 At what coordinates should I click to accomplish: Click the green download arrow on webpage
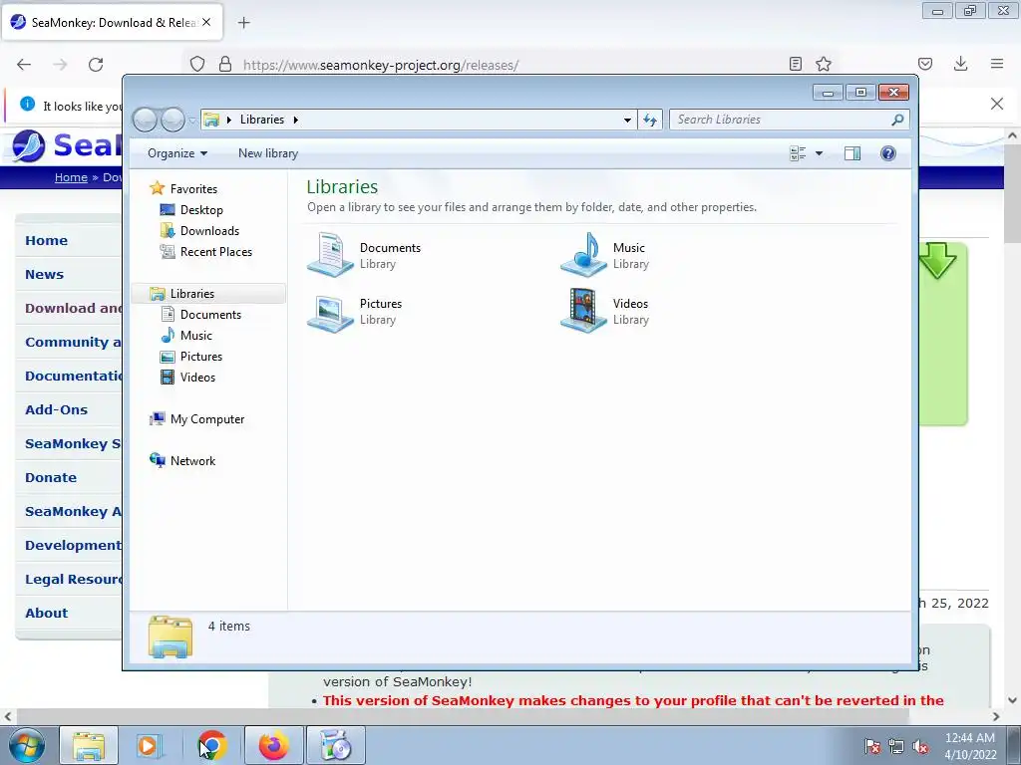(x=937, y=261)
